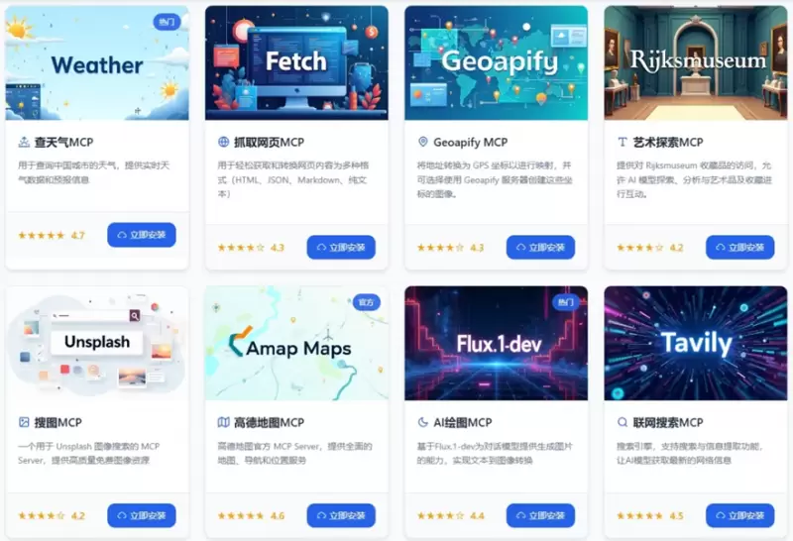Click the map icon beside 高德地图MCP
793x541 pixels.
[224, 422]
